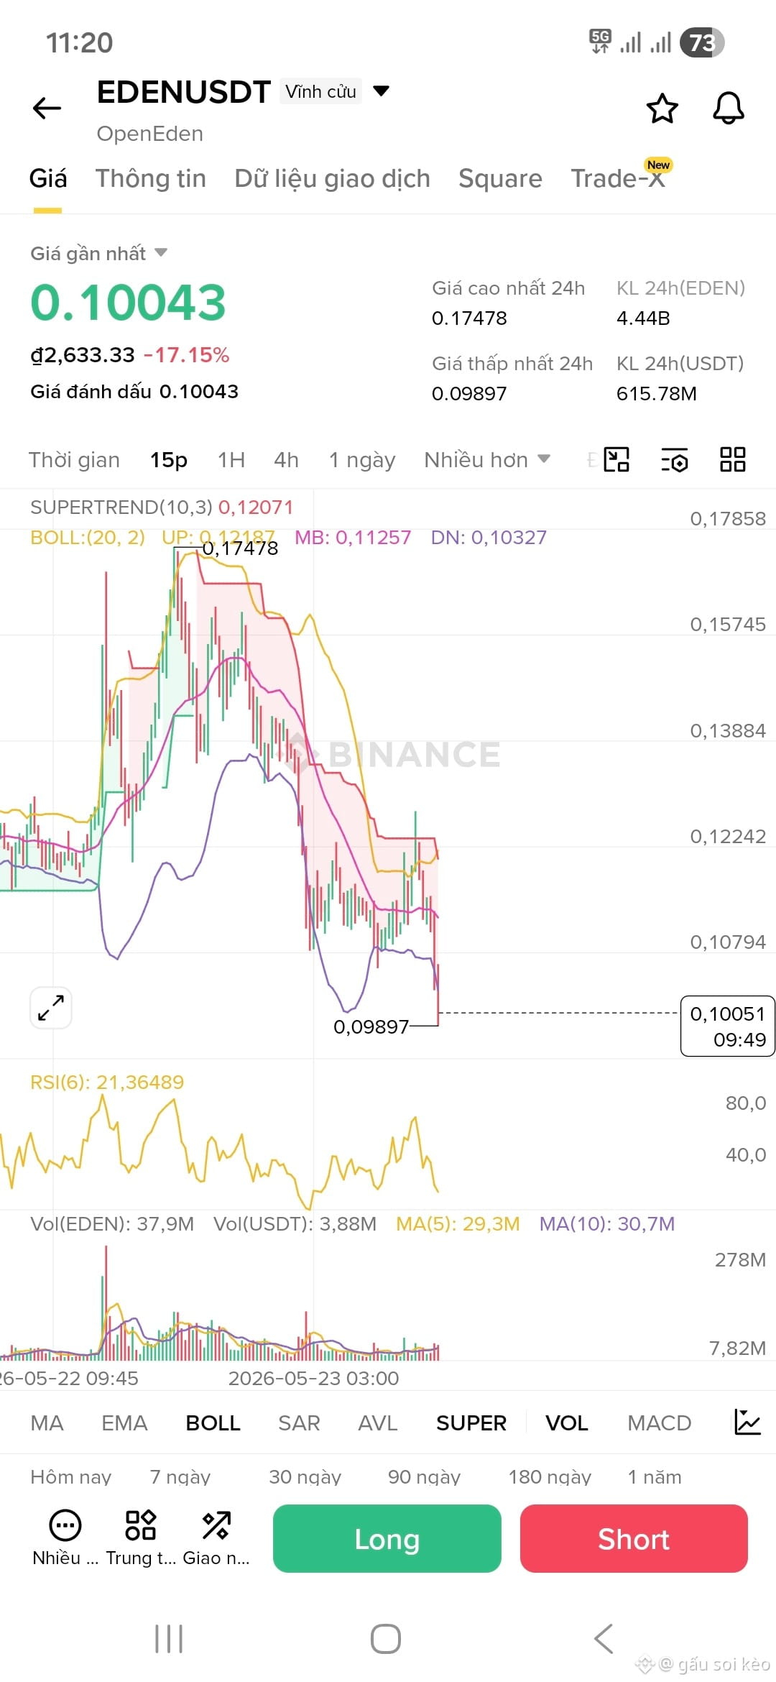The image size is (776, 1682).
Task: Tap Giá đánh dấu mark price text
Action: coord(134,391)
